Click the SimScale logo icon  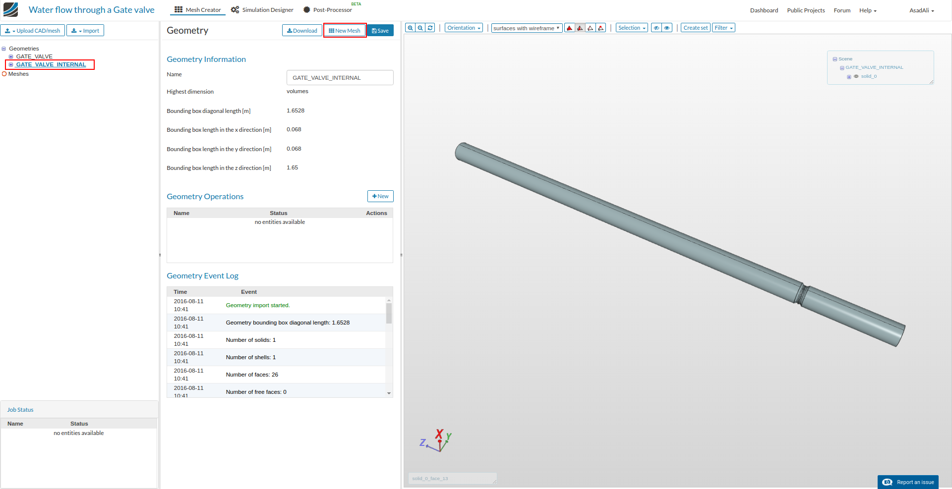10,9
